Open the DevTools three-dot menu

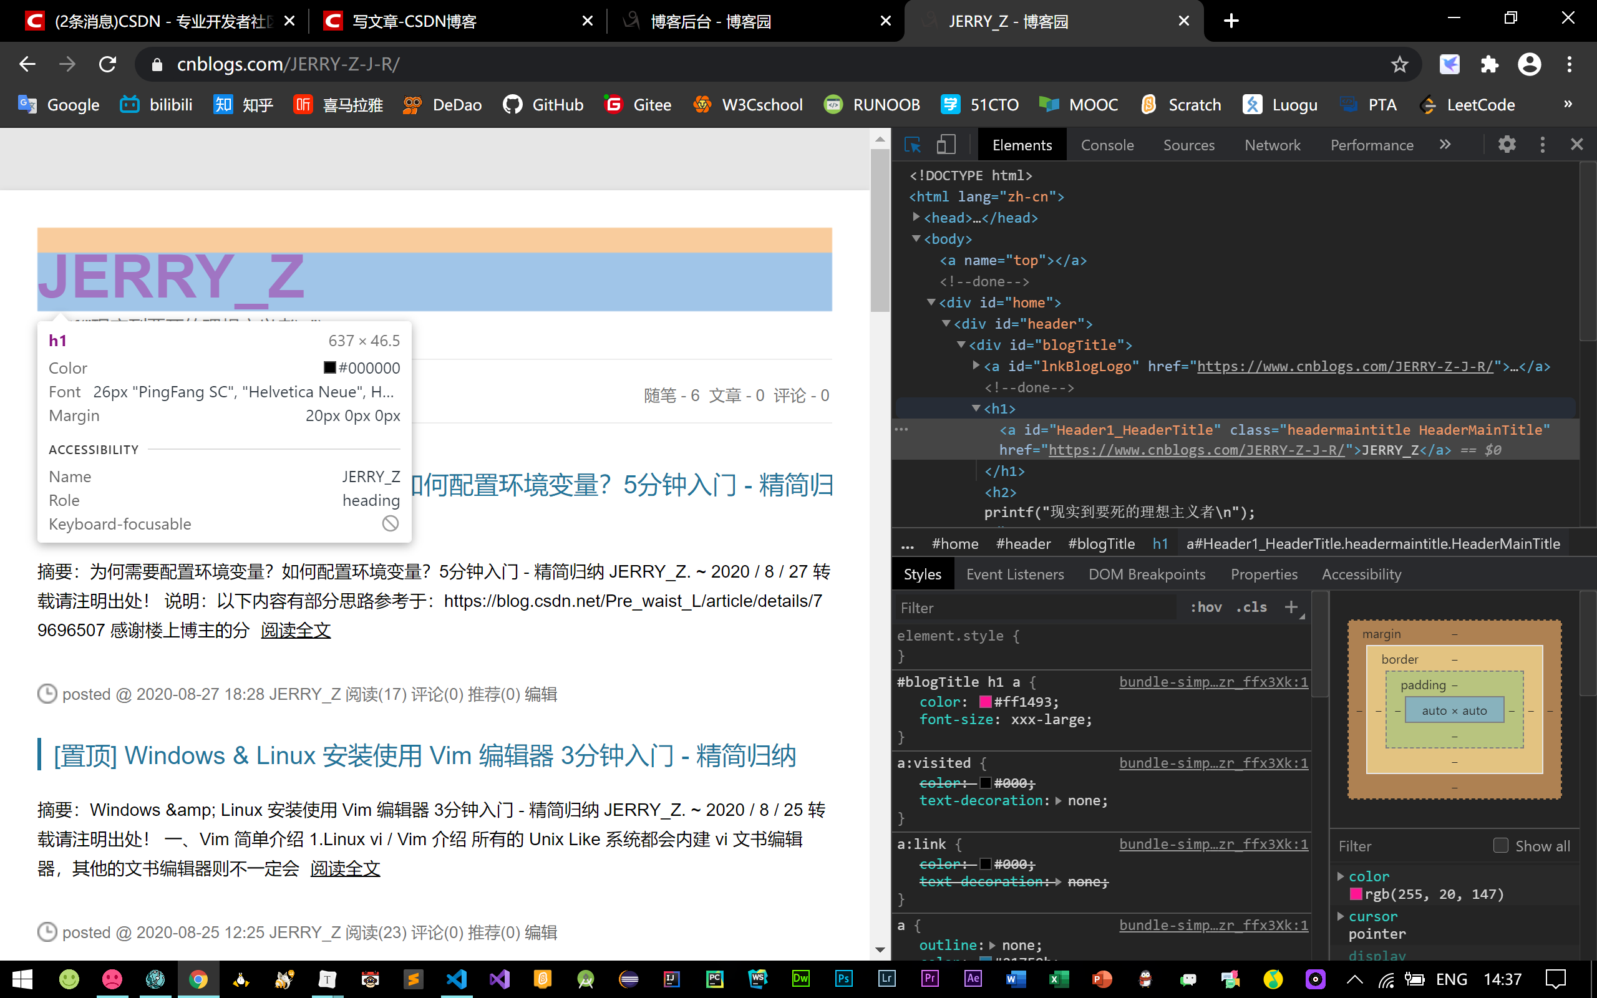(x=1542, y=144)
